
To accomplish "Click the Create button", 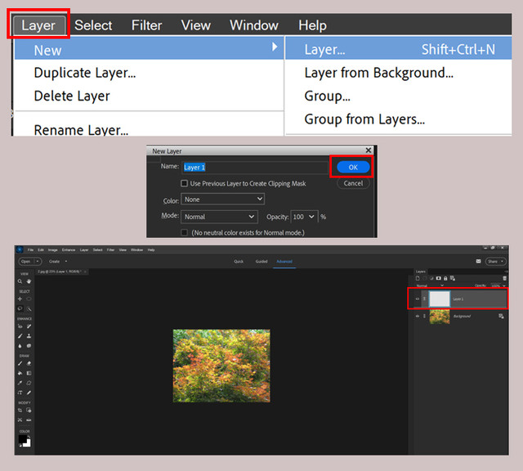I will click(x=54, y=262).
